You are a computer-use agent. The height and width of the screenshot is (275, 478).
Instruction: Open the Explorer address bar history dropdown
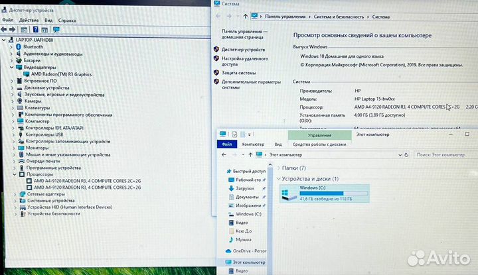pyautogui.click(x=400, y=155)
